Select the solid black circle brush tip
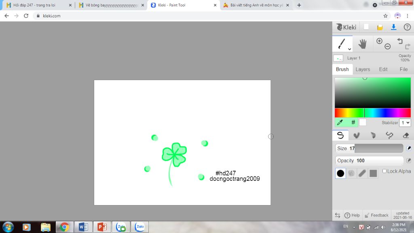This screenshot has height=233, width=414. click(x=340, y=173)
